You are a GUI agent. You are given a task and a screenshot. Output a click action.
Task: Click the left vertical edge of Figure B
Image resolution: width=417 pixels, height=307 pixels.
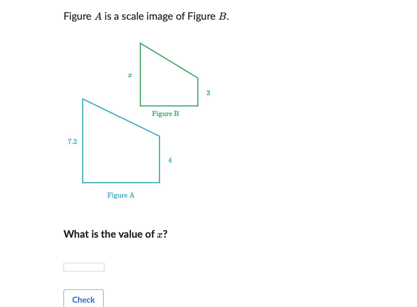pos(140,74)
